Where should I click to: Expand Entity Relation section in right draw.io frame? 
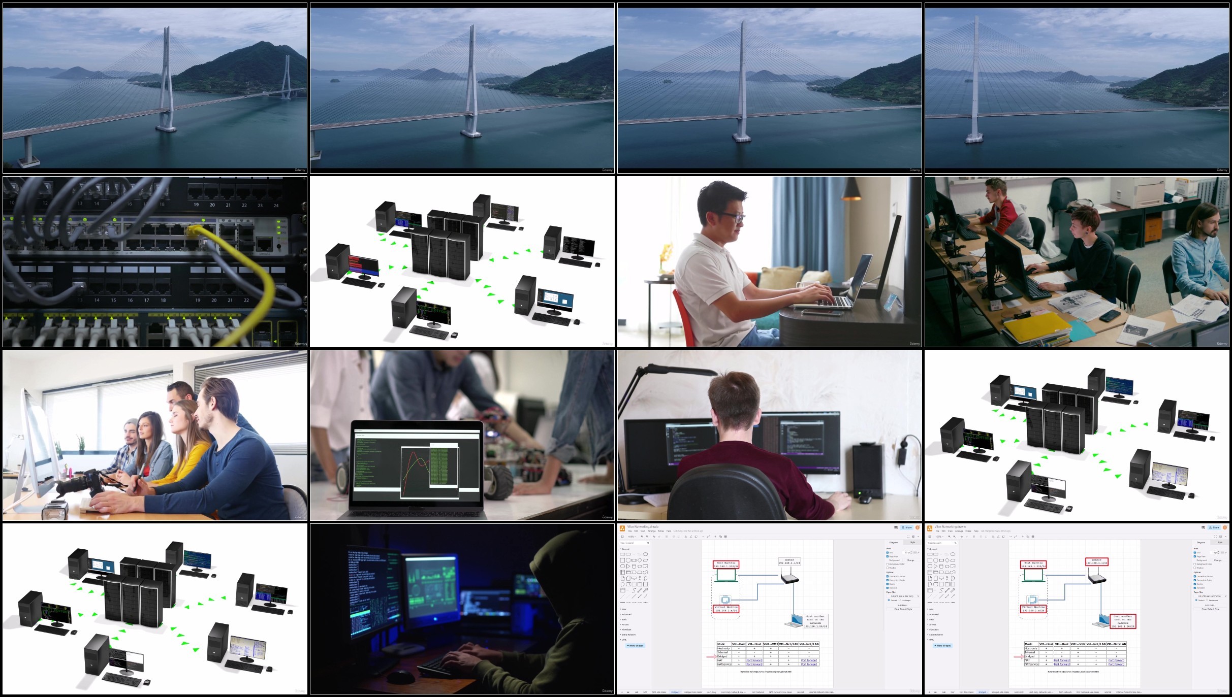936,635
